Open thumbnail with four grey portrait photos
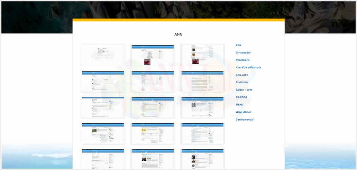This screenshot has height=170, width=357. 202,107
